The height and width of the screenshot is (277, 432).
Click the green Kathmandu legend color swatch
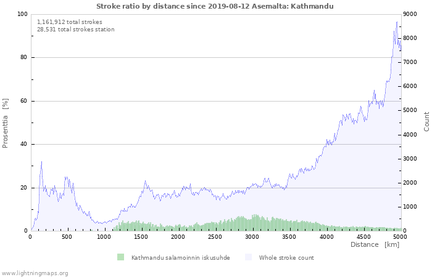click(x=120, y=257)
